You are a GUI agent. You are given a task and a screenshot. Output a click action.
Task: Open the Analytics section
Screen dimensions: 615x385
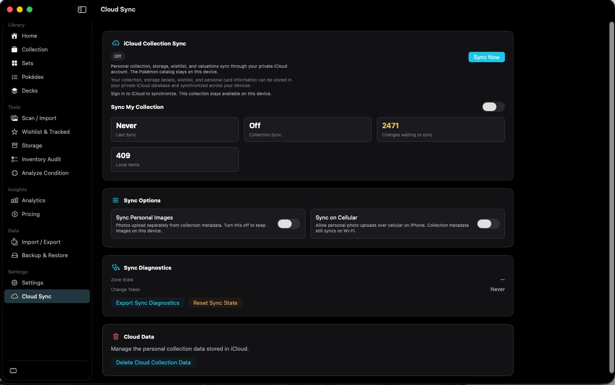[x=47, y=200]
